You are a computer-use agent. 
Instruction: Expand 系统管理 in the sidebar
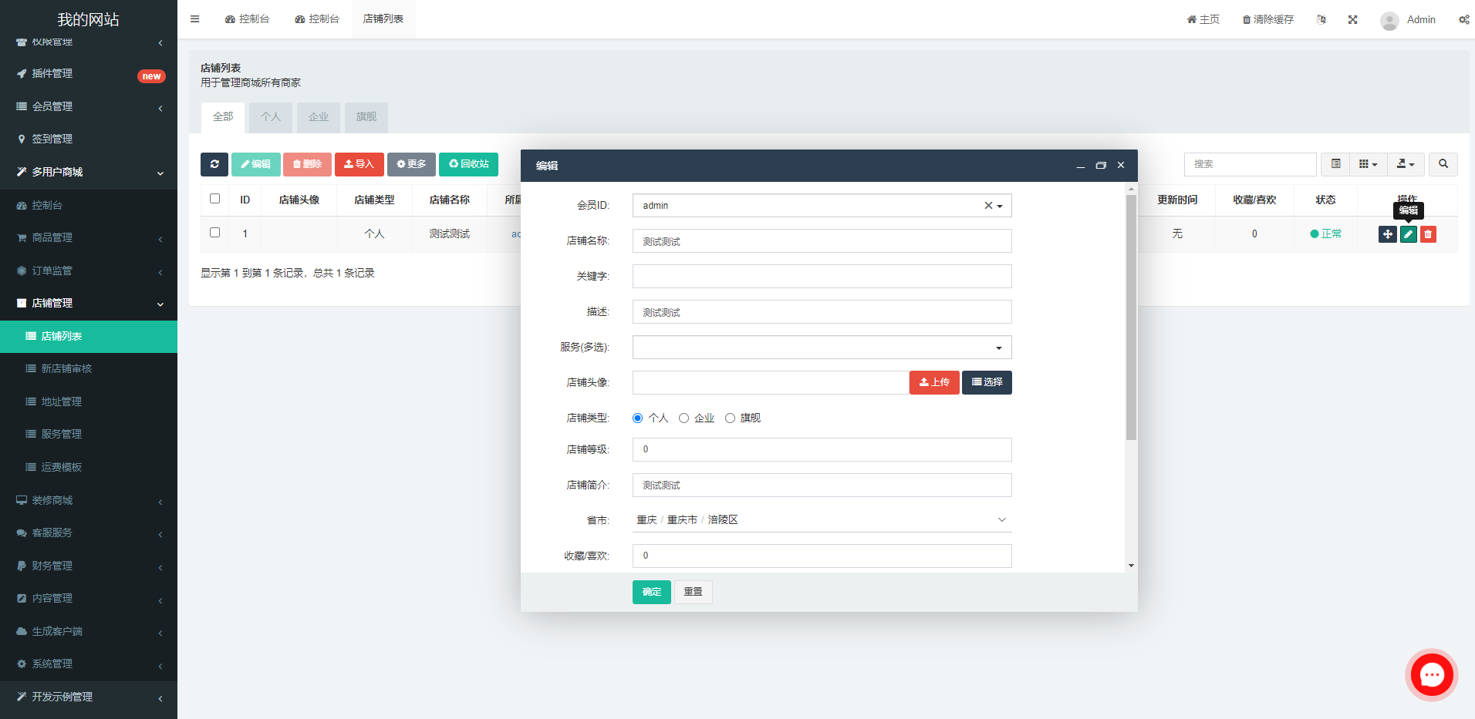pos(89,664)
